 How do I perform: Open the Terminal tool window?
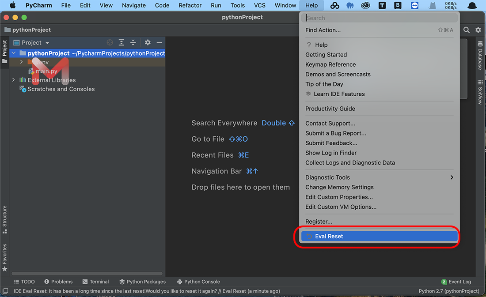click(x=95, y=282)
